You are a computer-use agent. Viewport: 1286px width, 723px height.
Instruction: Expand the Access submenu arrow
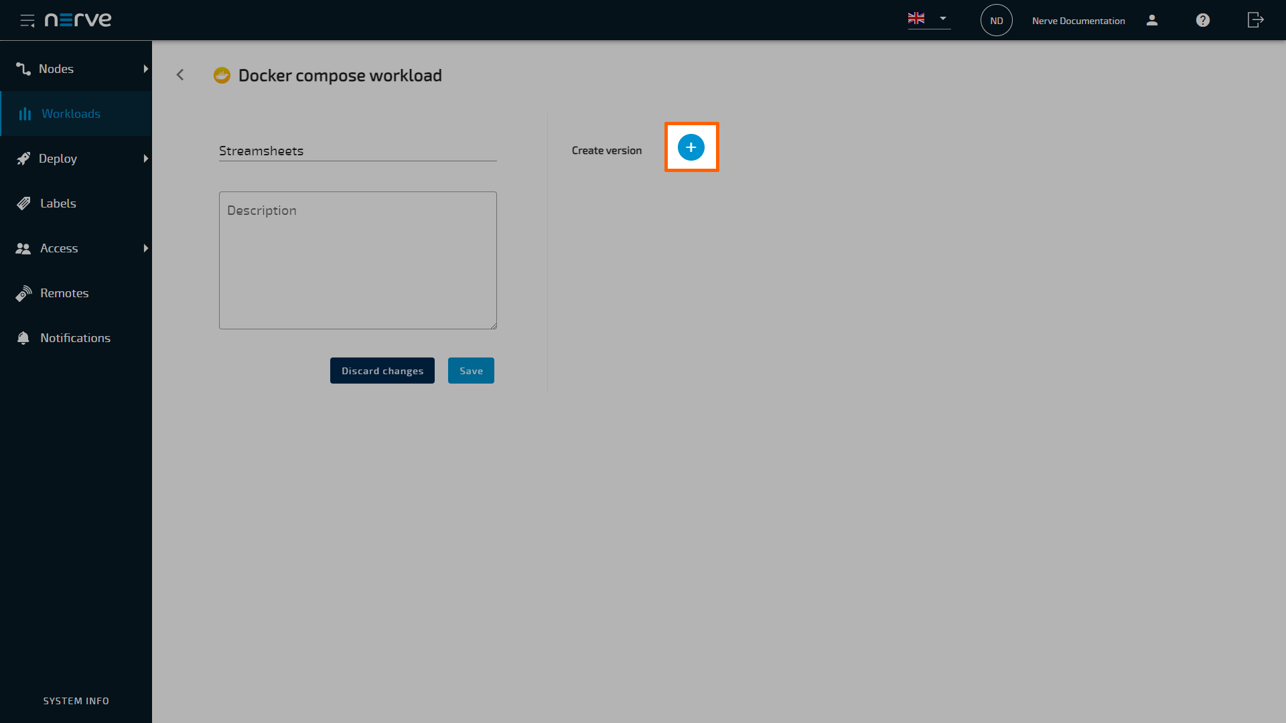146,247
